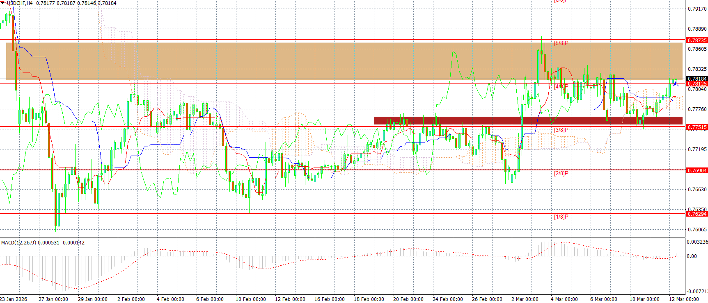
Task: Click the [3/8]P Murrey level label
Action: pos(561,130)
